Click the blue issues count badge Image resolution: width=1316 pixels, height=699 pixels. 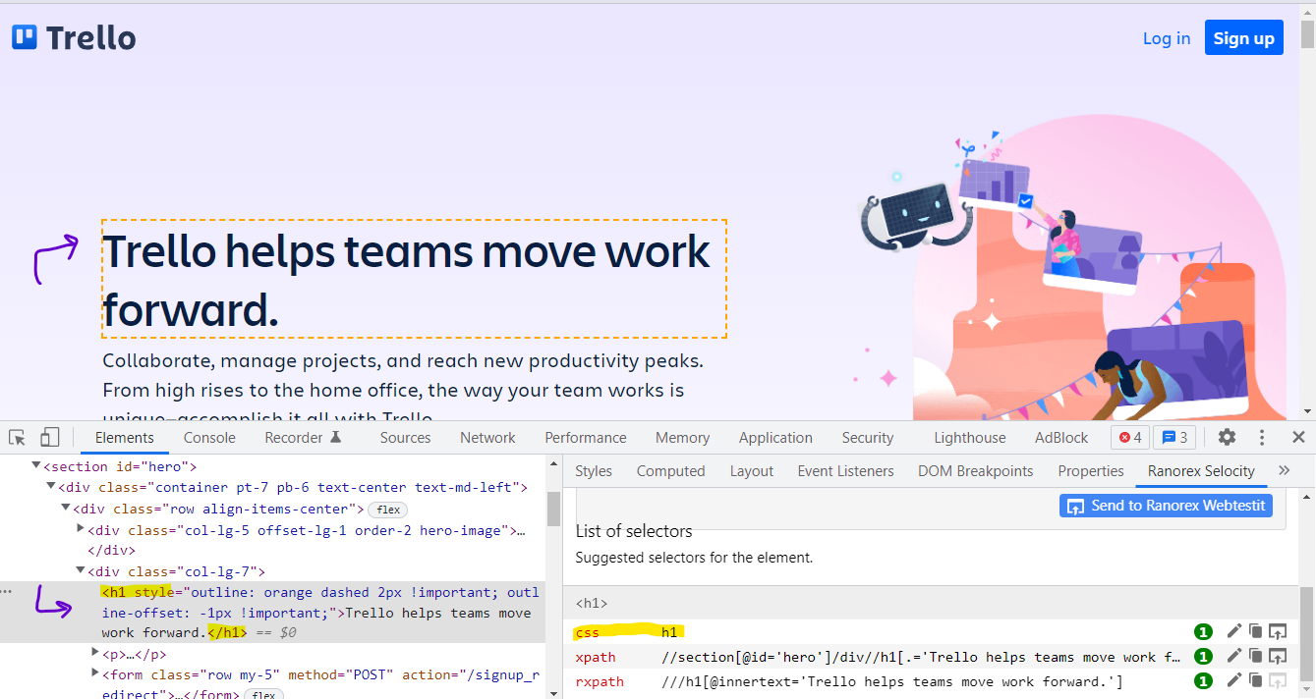tap(1173, 438)
